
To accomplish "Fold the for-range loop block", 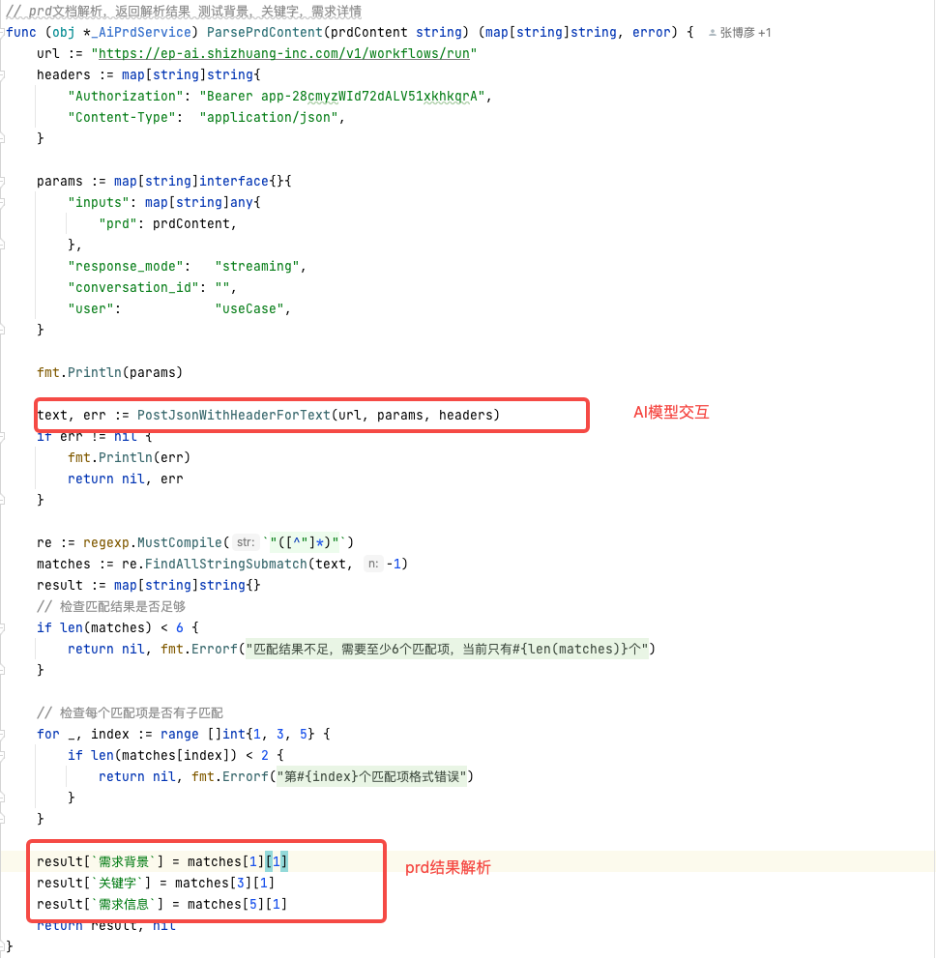I will pyautogui.click(x=3, y=735).
